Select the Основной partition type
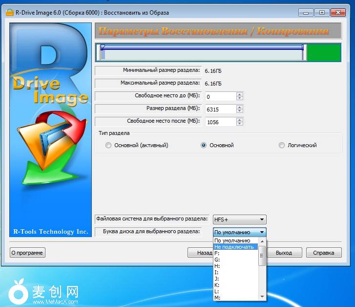The height and width of the screenshot is (307, 355). pos(204,145)
